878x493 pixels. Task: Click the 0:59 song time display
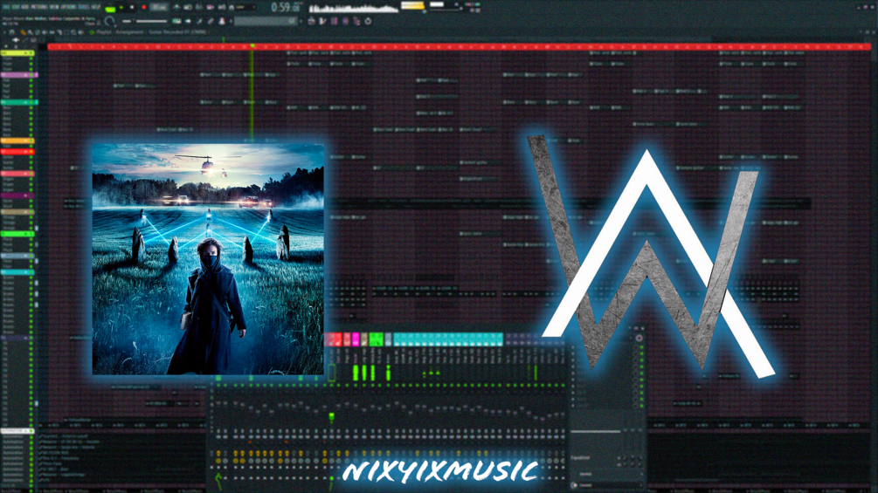point(287,7)
